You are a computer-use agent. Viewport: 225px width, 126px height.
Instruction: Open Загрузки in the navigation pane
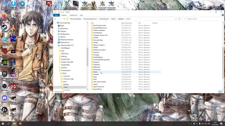point(63,31)
